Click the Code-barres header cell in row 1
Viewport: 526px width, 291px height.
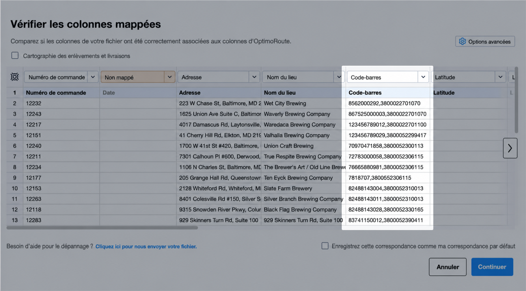point(388,92)
